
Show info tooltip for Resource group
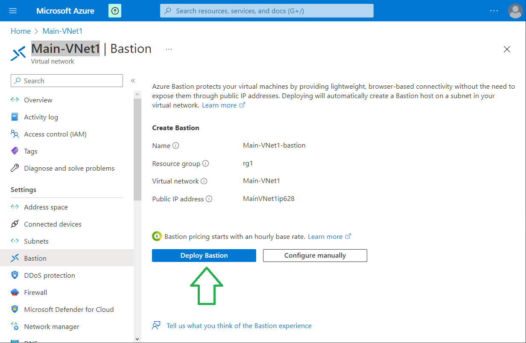pyautogui.click(x=205, y=163)
